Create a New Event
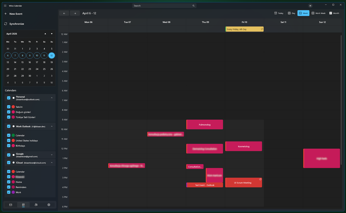This screenshot has width=346, height=213. pyautogui.click(x=13, y=14)
